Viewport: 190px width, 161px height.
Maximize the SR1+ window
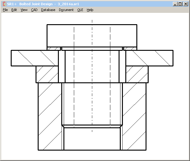(x=180, y=4)
